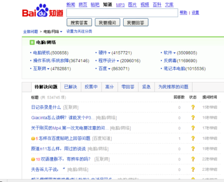Click question mark status for Mp4 charging question
The height and width of the screenshot is (182, 224).
pyautogui.click(x=193, y=128)
